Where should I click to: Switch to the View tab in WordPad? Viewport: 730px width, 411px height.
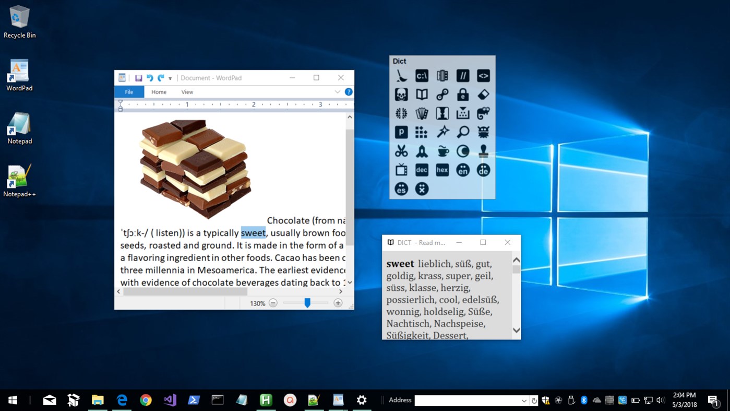click(x=187, y=92)
